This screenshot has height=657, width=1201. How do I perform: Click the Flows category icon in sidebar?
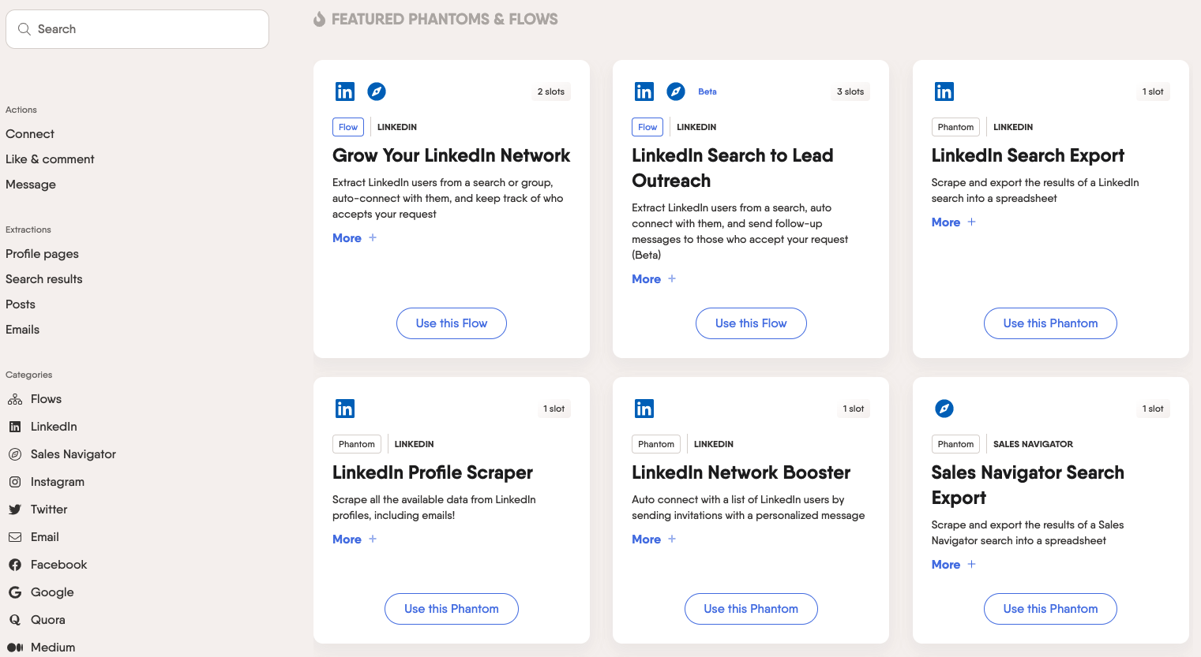[15, 399]
